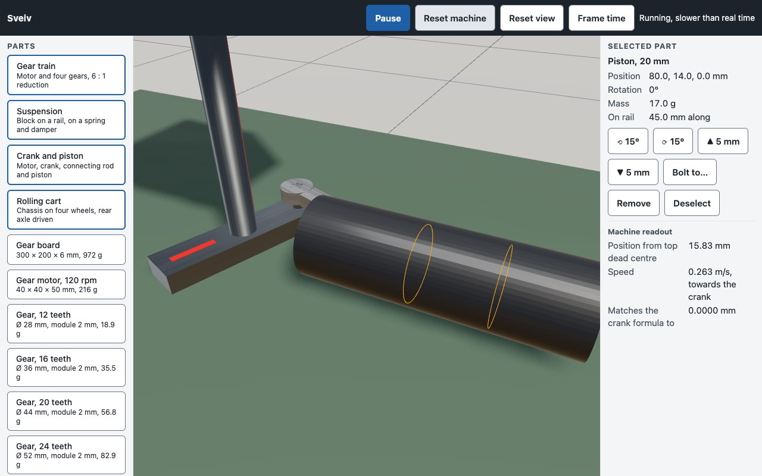
Task: Reset the 3D view
Action: [532, 18]
